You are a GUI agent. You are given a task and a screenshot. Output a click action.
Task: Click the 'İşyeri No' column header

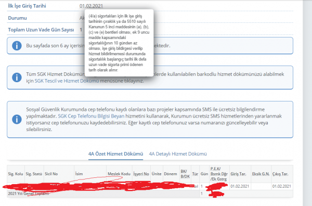pyautogui.click(x=141, y=174)
